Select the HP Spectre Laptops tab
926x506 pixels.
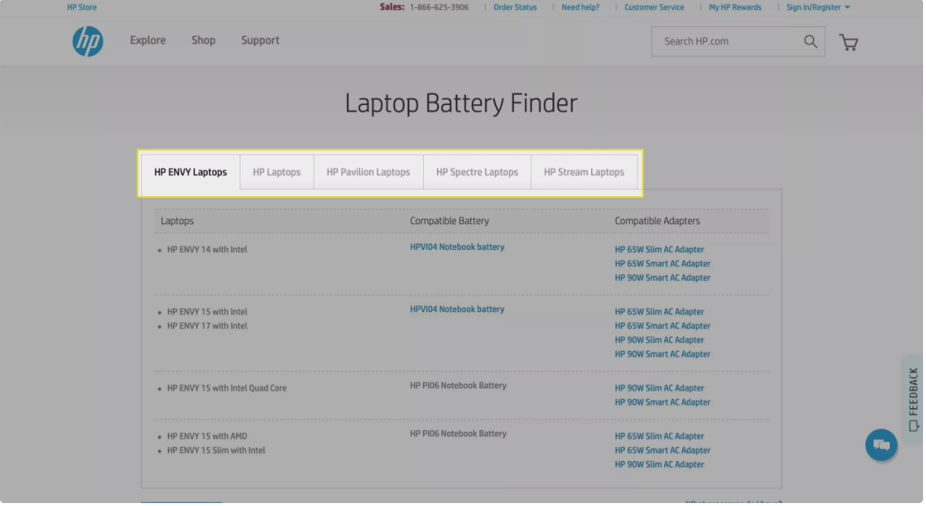click(477, 172)
